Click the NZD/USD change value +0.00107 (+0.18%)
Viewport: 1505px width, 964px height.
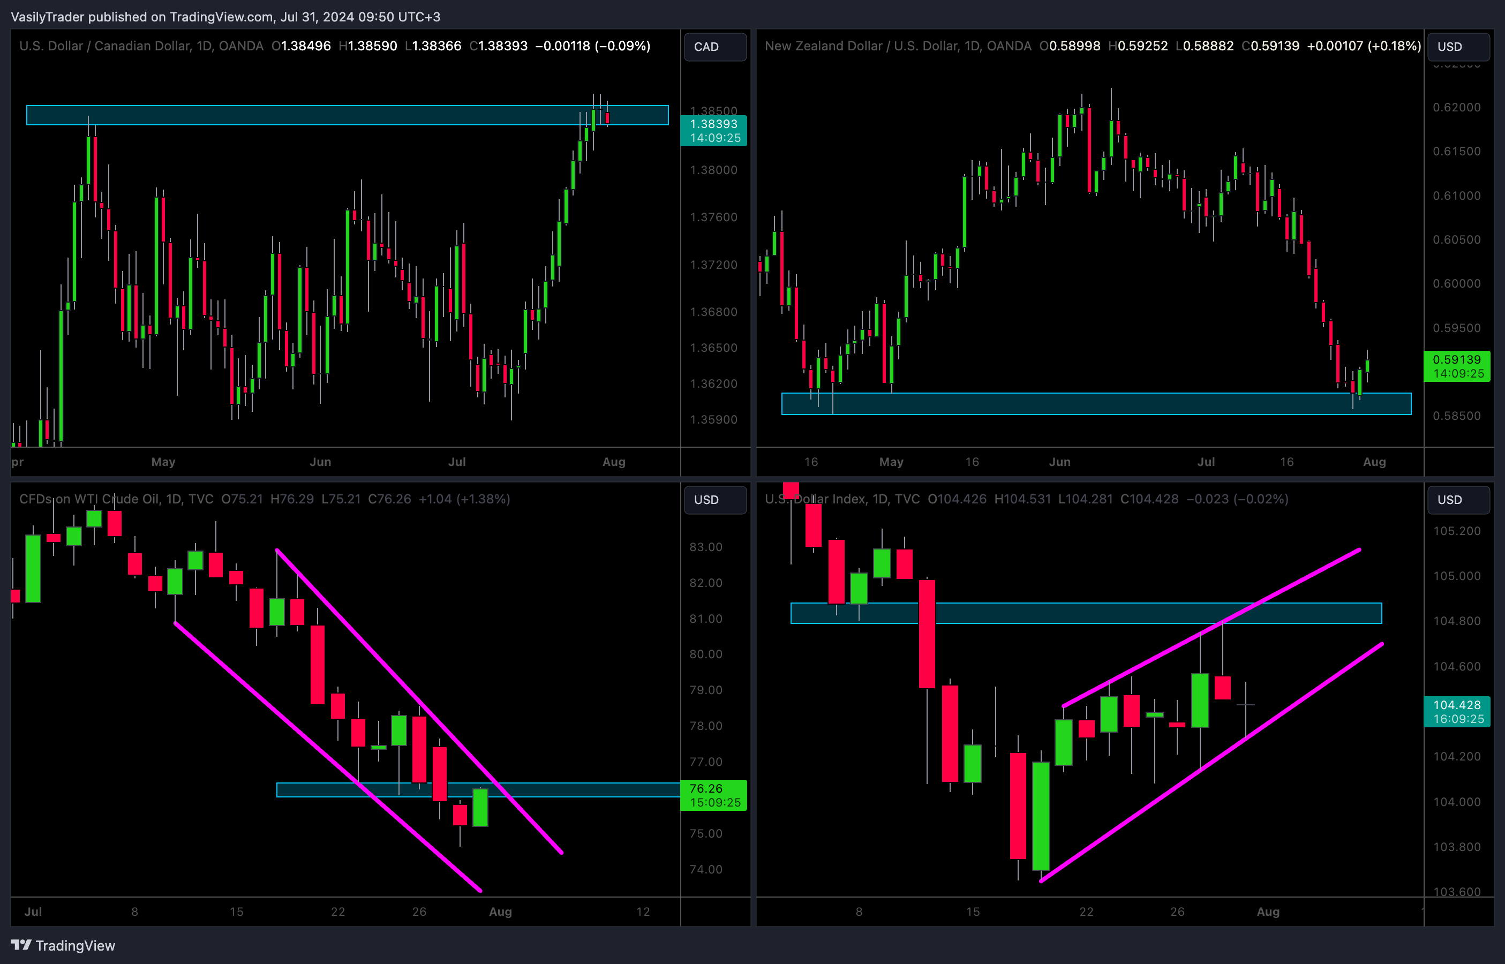click(x=1364, y=46)
